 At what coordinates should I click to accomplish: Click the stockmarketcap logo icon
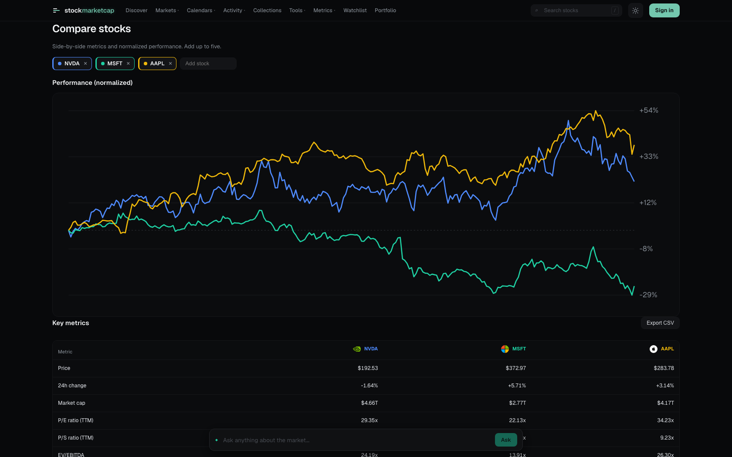click(x=56, y=10)
